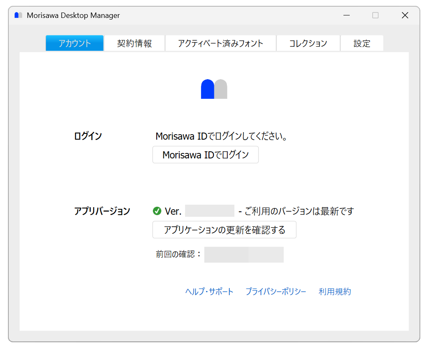This screenshot has width=427, height=351.
Task: Click the large Morisawa logo
Action: [x=214, y=89]
